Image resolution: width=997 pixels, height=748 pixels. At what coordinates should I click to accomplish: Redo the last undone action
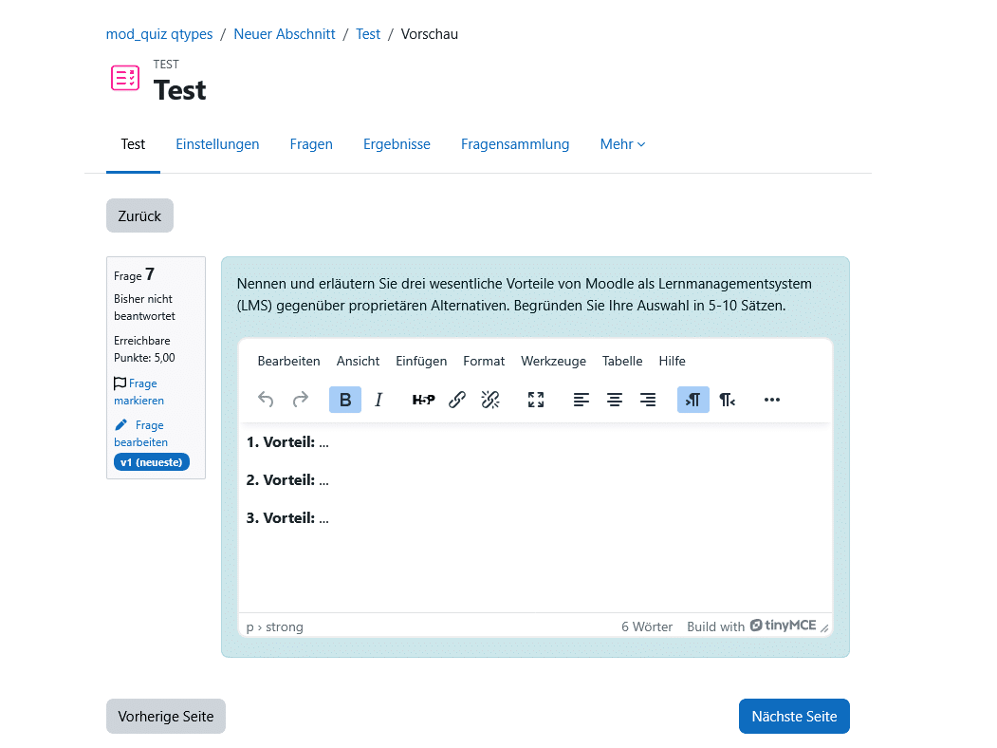(x=300, y=400)
